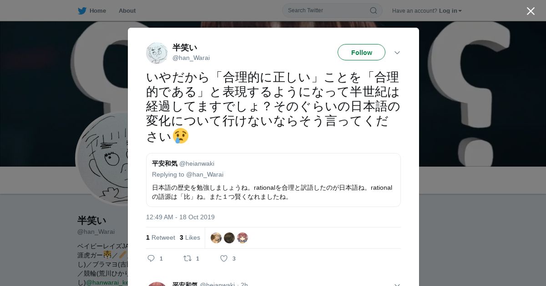The width and height of the screenshot is (546, 286).
Task: Open han_Warai's avatar in tweet header
Action: point(157,53)
